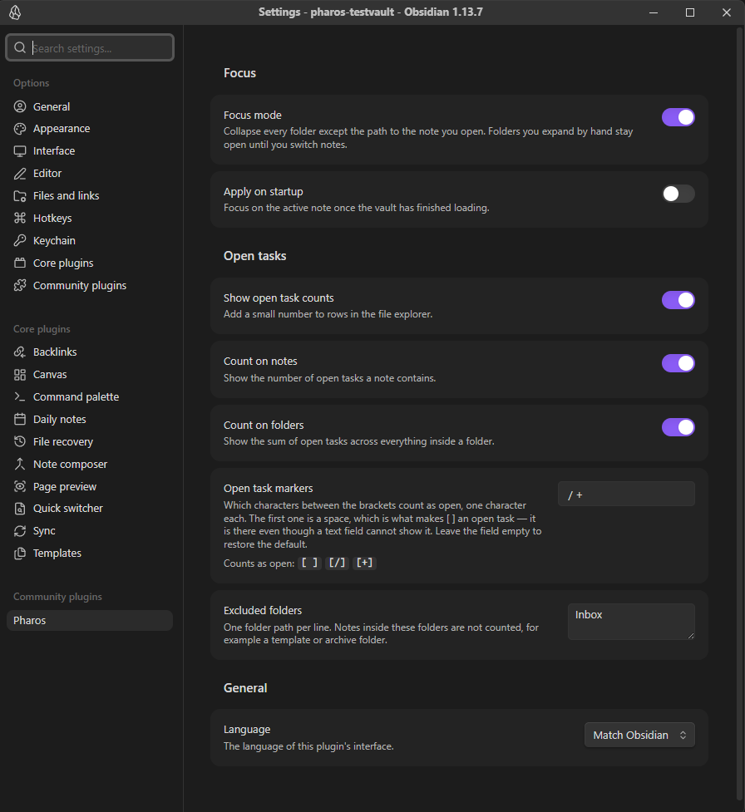745x812 pixels.
Task: Click the File recovery clock icon
Action: pos(20,441)
